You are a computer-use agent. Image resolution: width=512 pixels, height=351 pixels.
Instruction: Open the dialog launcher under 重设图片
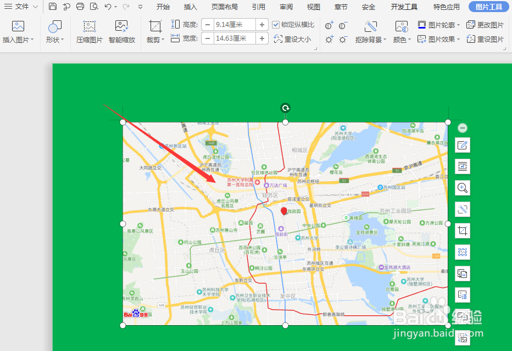pos(504,48)
